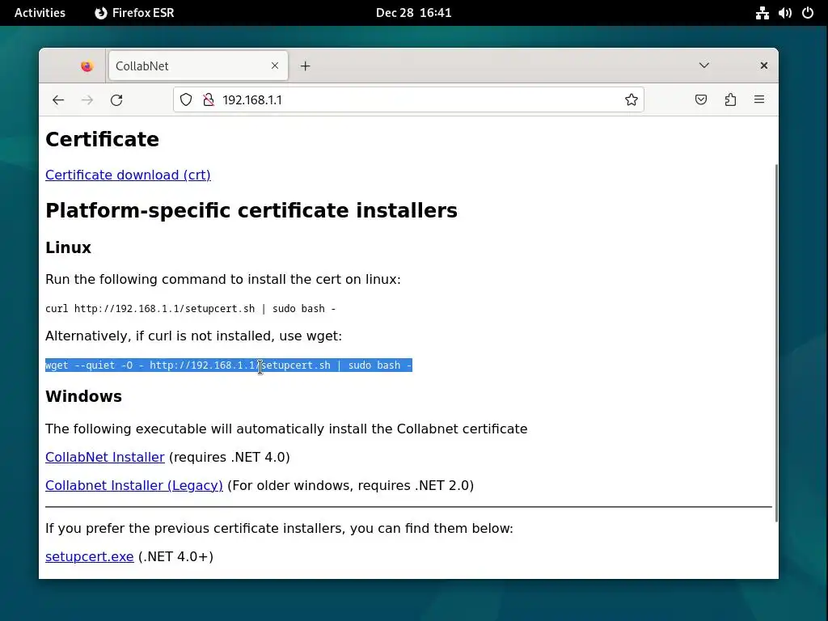Click the setupcert.exe link

pos(89,556)
